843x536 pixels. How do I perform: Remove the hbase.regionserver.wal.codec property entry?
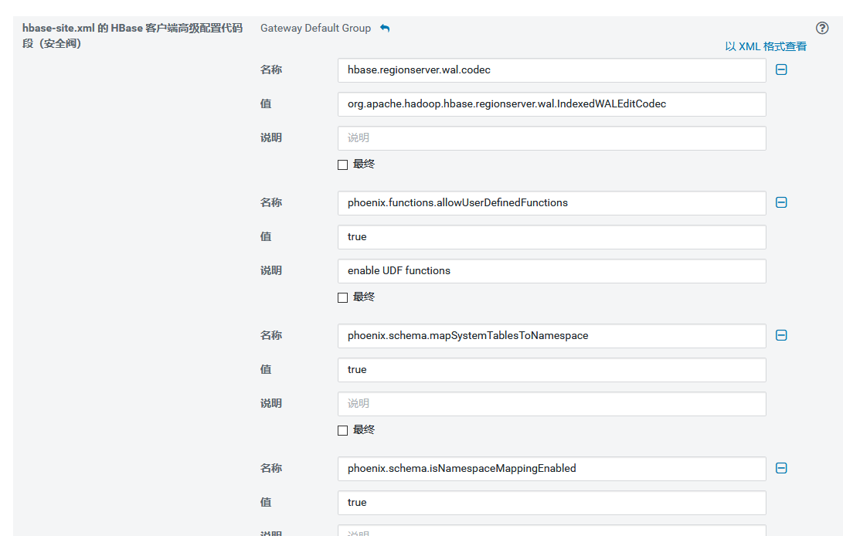(781, 70)
